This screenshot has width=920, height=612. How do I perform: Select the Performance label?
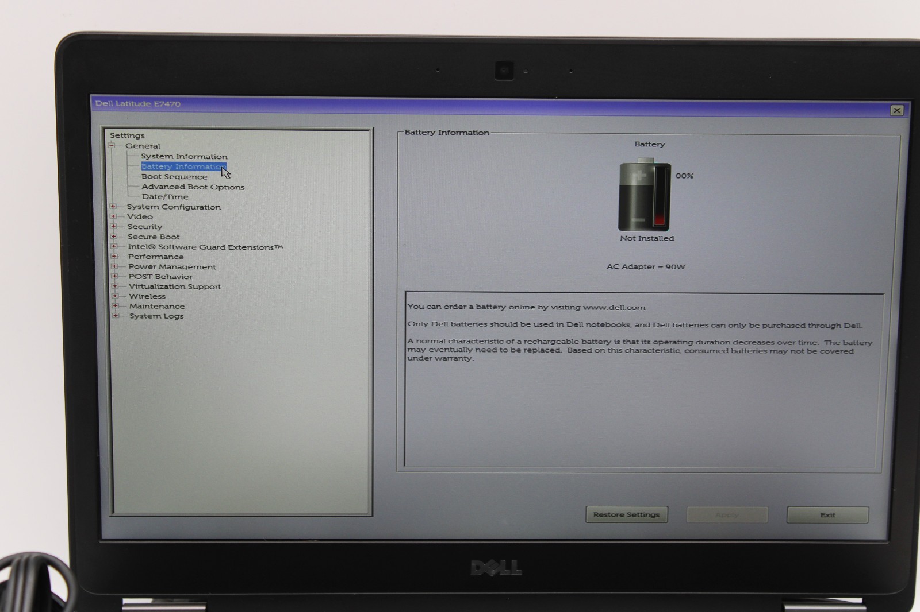(156, 257)
